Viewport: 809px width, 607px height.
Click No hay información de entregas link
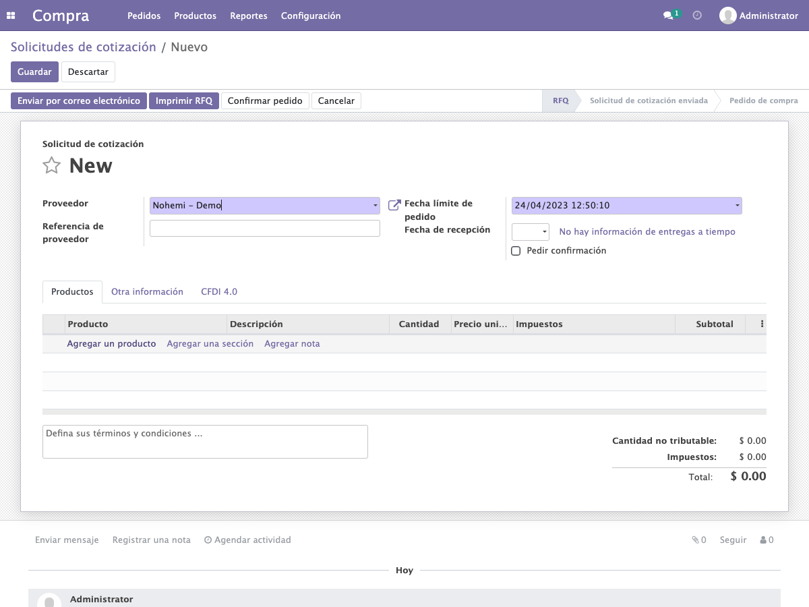(647, 232)
